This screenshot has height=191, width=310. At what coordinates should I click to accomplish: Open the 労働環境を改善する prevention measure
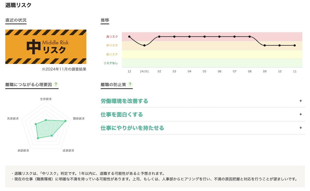tap(124, 101)
